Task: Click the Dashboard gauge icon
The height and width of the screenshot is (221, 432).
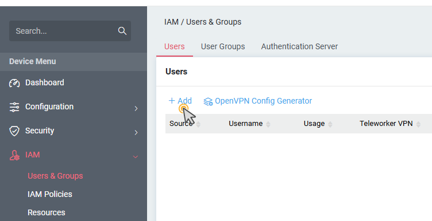Action: [14, 83]
